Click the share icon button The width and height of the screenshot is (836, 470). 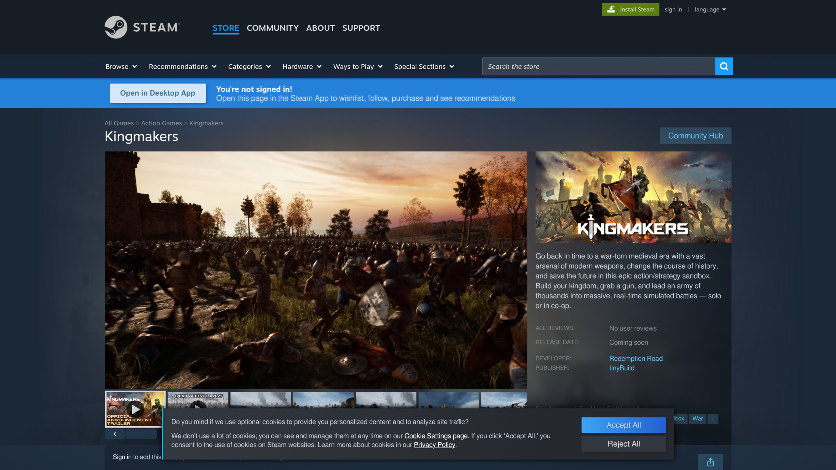click(710, 462)
